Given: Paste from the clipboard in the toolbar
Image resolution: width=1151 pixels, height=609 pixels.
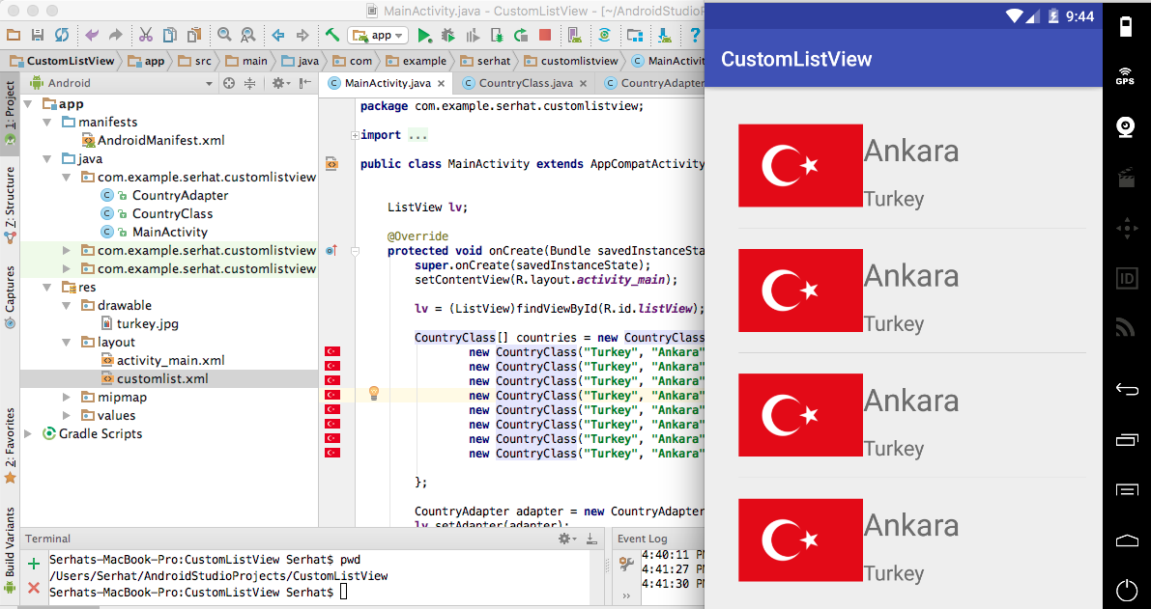Looking at the screenshot, I should (x=194, y=35).
